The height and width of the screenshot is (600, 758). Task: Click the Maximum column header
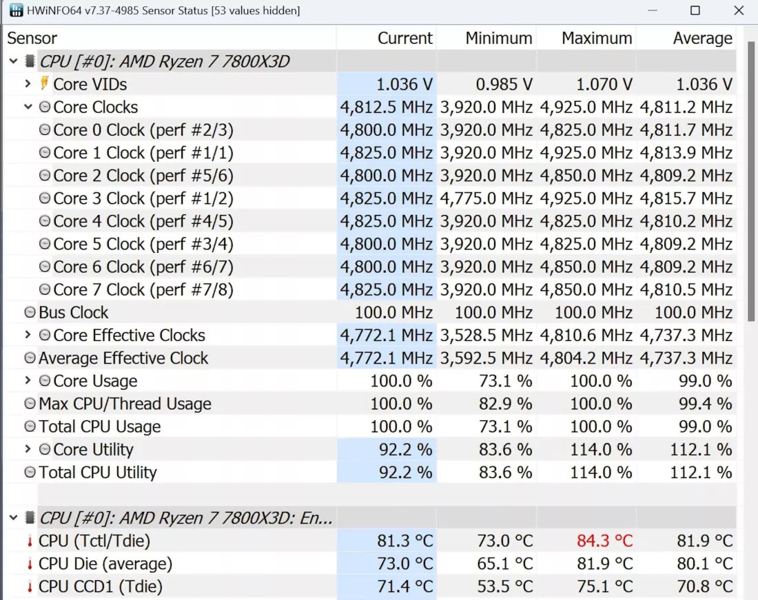[597, 38]
